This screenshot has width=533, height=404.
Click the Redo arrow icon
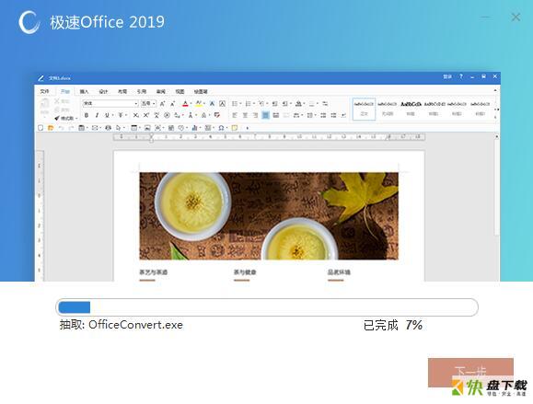[x=71, y=128]
